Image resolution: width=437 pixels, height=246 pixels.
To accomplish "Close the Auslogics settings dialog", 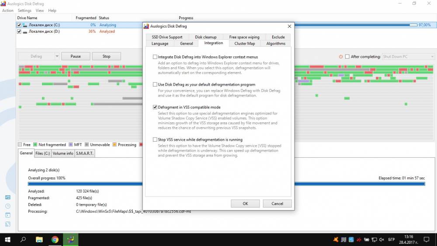I will tap(289, 26).
